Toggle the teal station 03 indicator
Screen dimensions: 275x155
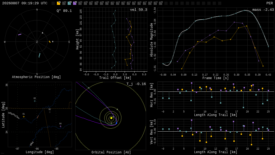(70, 3)
